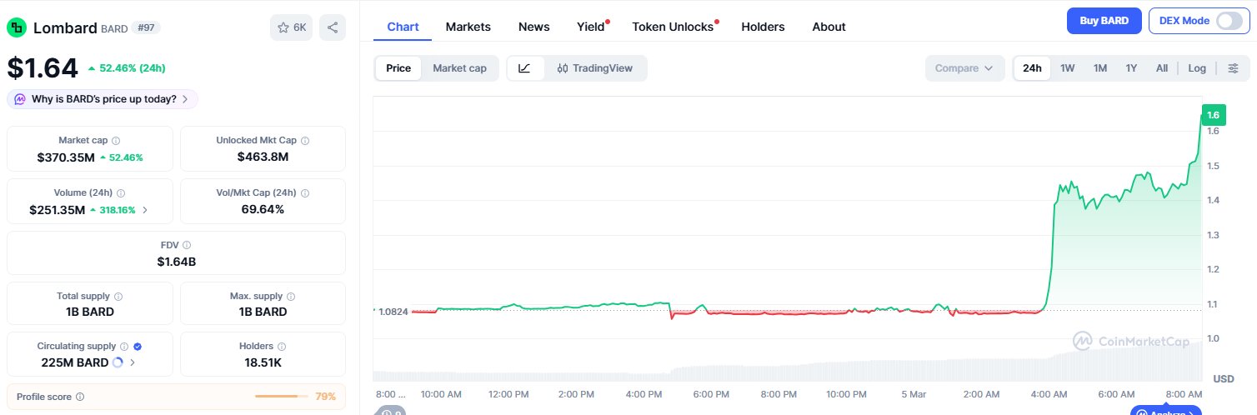This screenshot has height=415, width=1257.
Task: Click the Buy BARD button
Action: (x=1104, y=21)
